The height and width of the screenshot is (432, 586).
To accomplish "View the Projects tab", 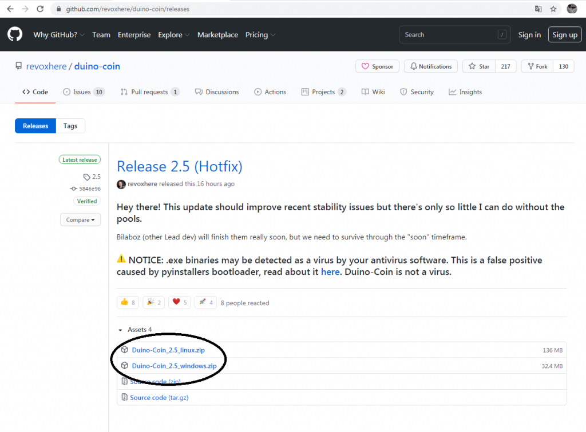I will [x=324, y=92].
